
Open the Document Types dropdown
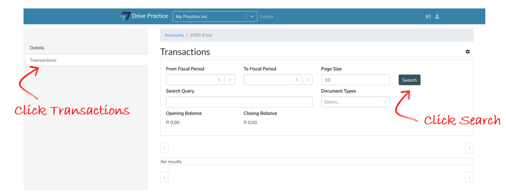pyautogui.click(x=385, y=102)
